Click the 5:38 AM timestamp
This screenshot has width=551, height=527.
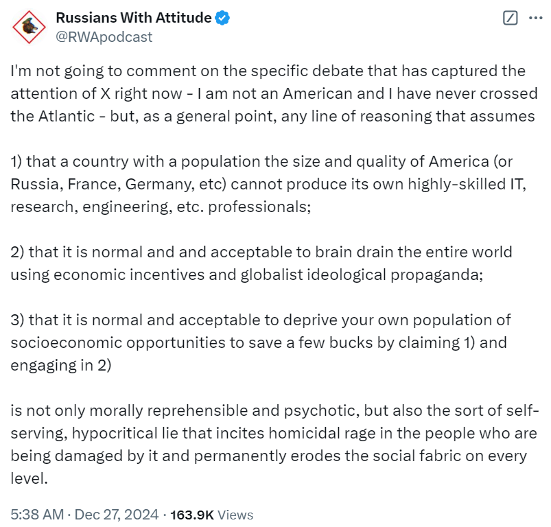[x=38, y=514]
